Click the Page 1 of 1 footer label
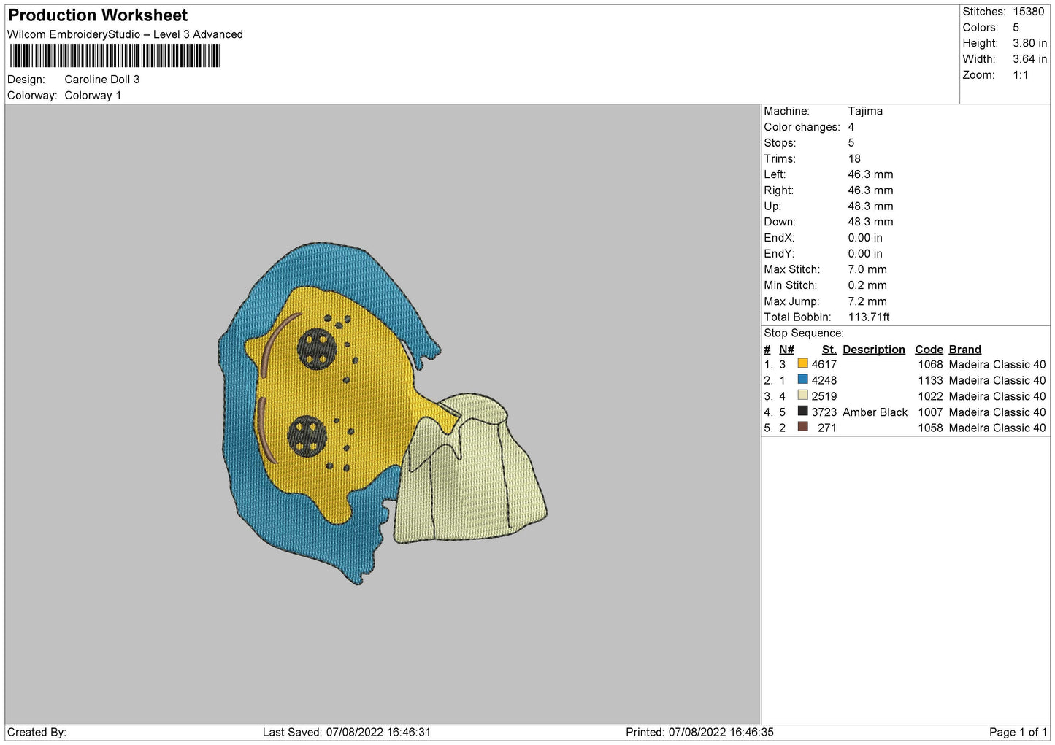 1018,732
